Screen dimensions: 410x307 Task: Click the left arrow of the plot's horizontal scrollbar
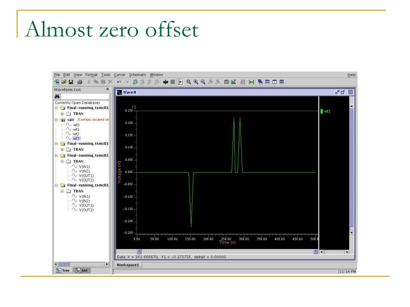point(139,251)
